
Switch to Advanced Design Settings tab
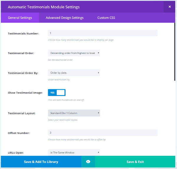[x=65, y=18]
